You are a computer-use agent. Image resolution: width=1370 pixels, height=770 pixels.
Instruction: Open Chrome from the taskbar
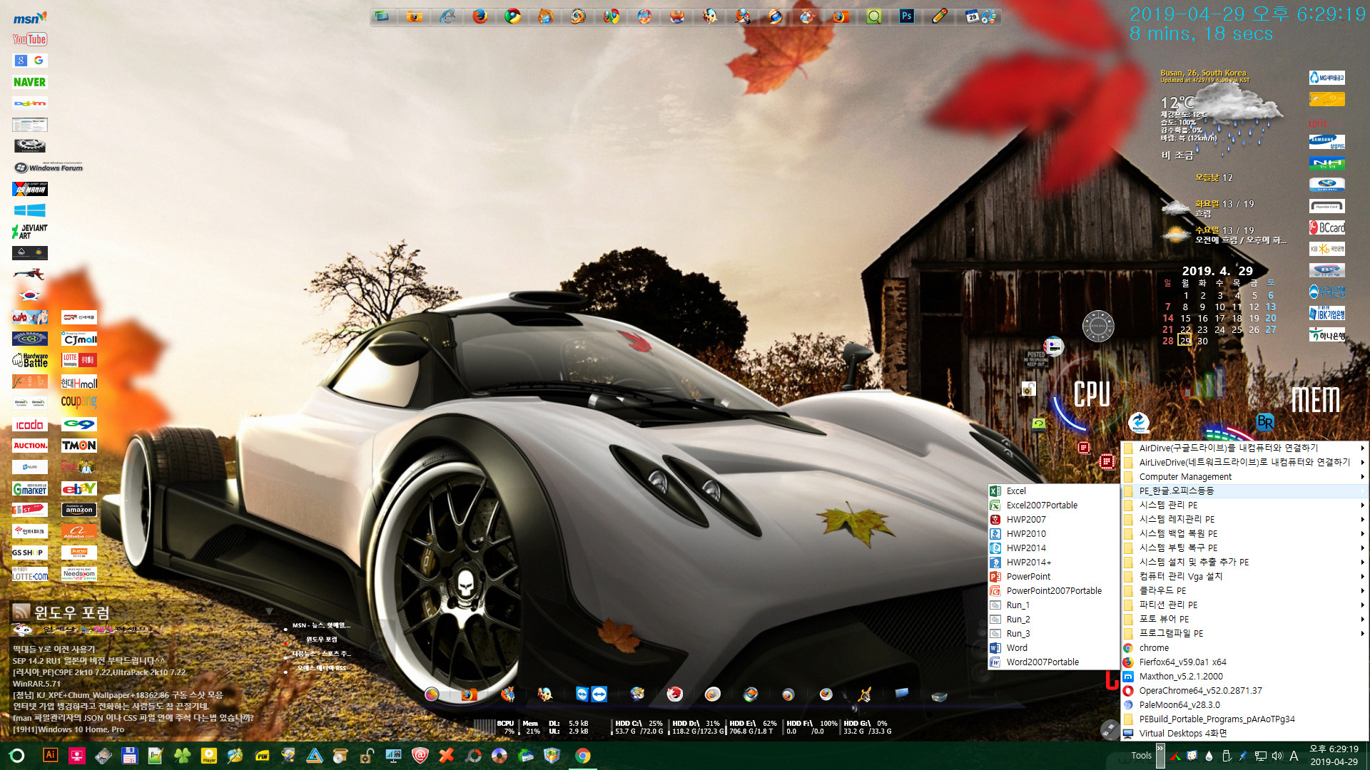pos(583,756)
